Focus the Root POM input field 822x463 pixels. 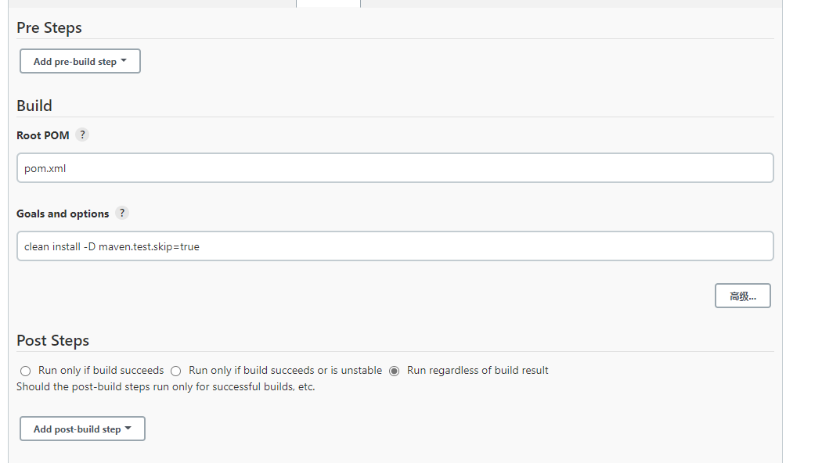pos(395,168)
